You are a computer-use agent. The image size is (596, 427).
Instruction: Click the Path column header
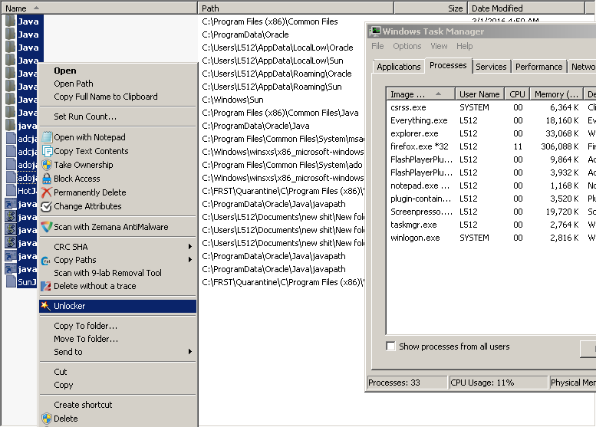coord(295,8)
